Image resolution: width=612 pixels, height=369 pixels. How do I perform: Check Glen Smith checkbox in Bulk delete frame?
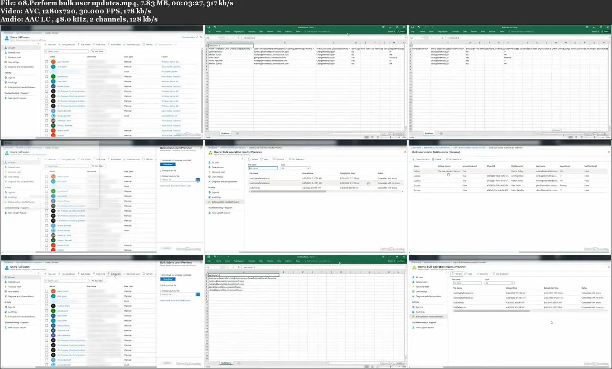(46, 315)
